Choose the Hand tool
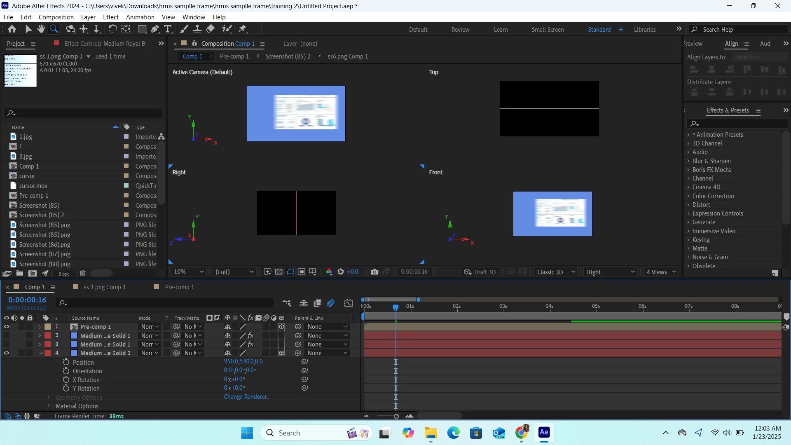 point(41,29)
